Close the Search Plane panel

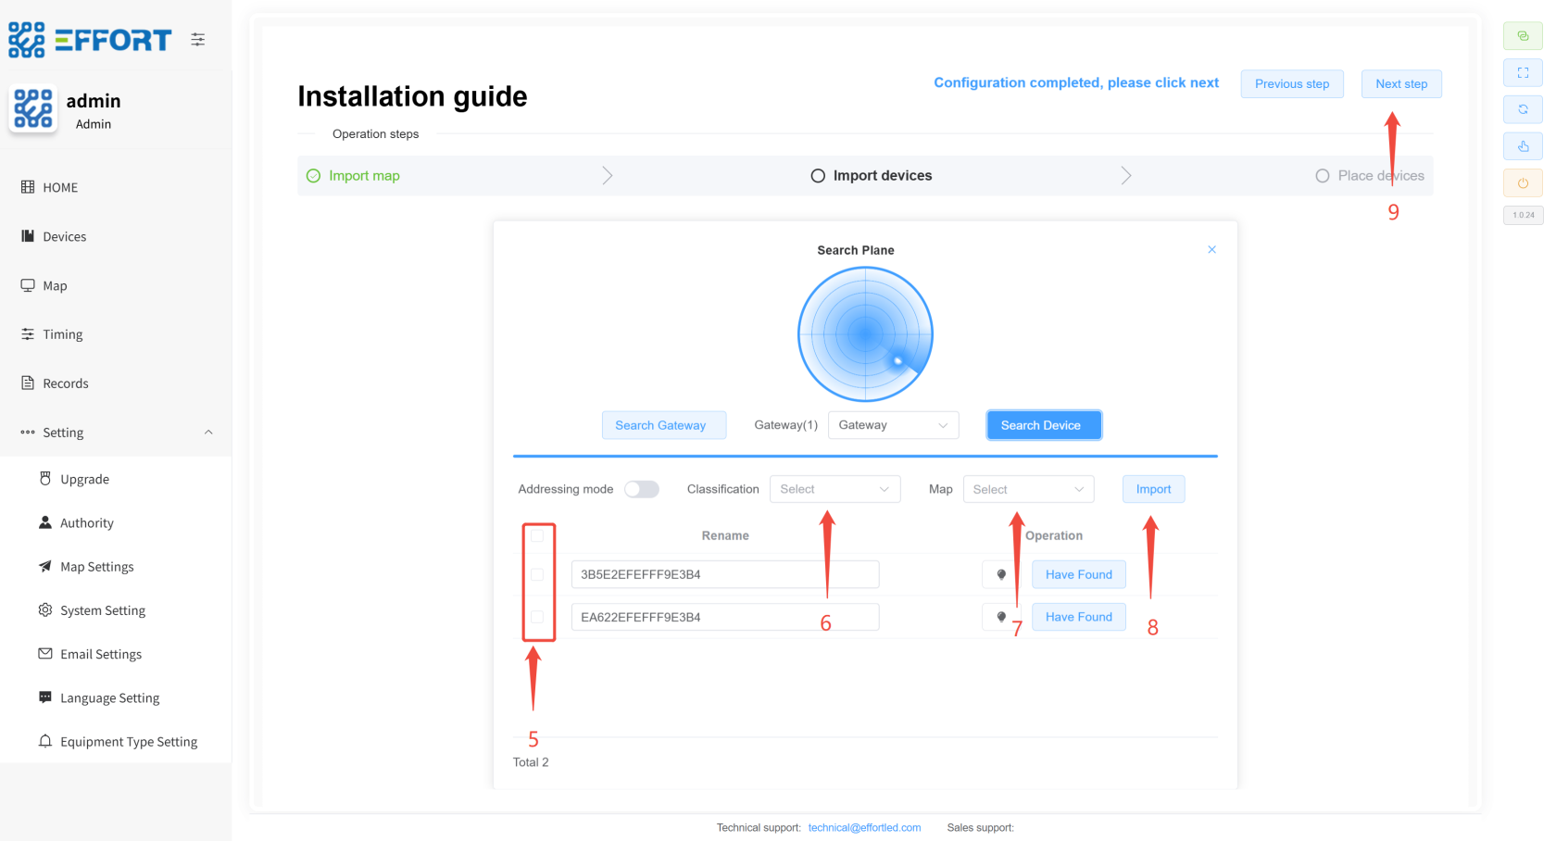[x=1211, y=250]
